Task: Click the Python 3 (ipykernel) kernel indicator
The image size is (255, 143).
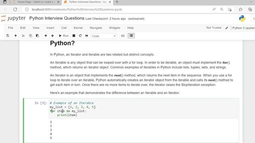Action: [x=243, y=28]
